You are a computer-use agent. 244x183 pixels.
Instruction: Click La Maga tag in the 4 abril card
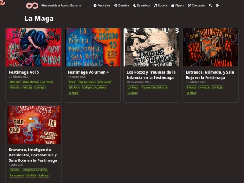point(44,175)
